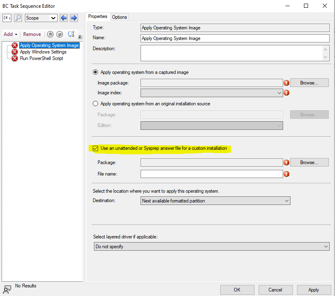Click the Apply button

click(313, 289)
